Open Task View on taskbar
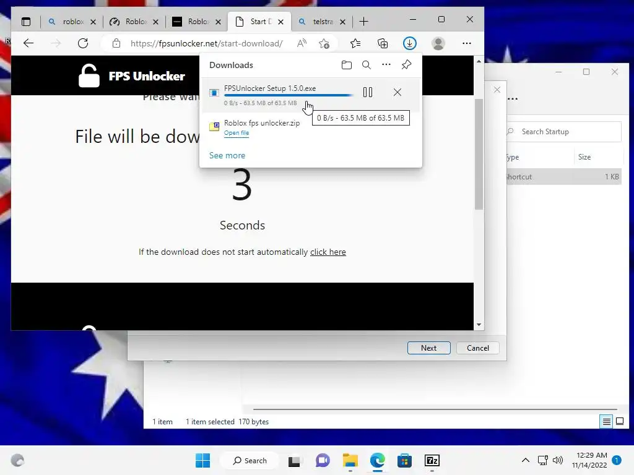Viewport: 634px width, 475px height. tap(294, 460)
